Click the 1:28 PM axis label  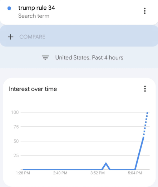point(23,173)
